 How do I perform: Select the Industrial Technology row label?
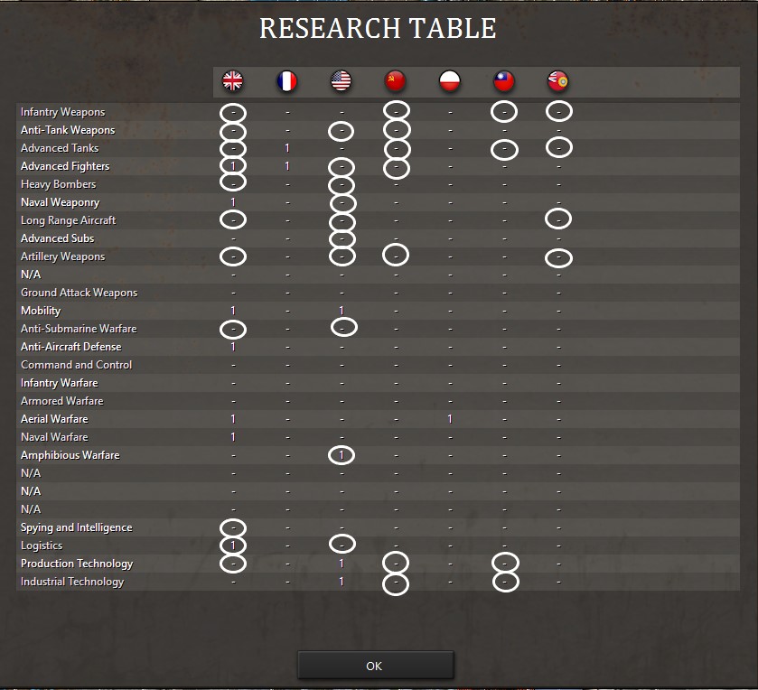click(x=72, y=582)
